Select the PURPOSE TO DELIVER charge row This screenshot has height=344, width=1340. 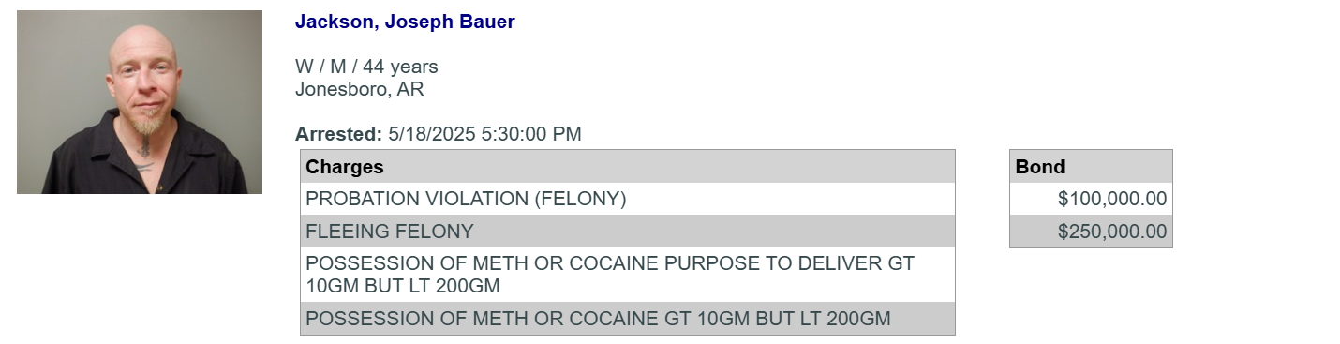(628, 275)
